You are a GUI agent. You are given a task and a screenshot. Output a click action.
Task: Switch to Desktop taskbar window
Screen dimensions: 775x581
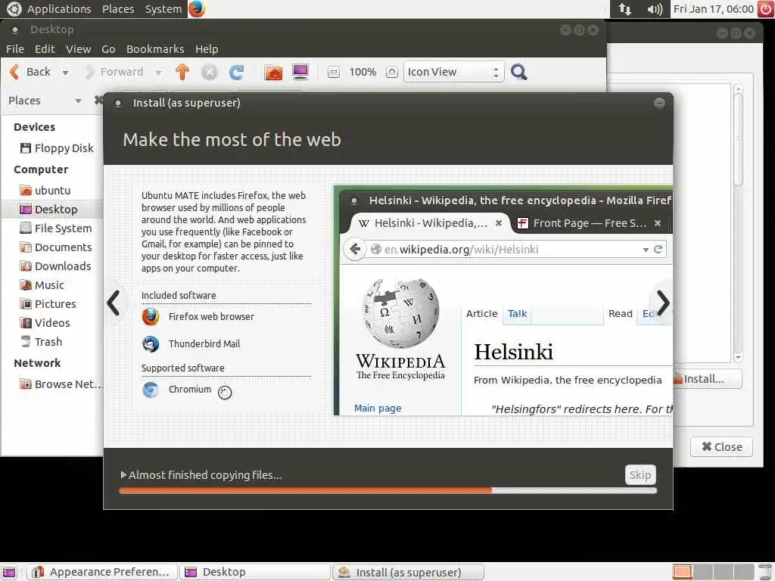pyautogui.click(x=255, y=572)
